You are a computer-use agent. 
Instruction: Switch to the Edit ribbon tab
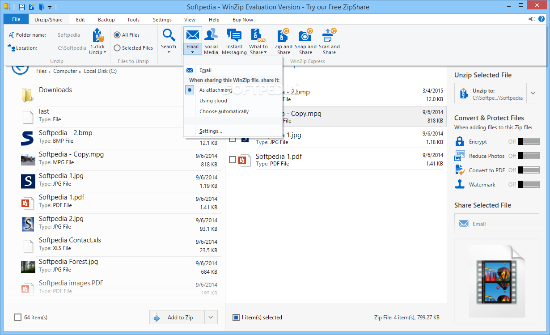(x=80, y=20)
